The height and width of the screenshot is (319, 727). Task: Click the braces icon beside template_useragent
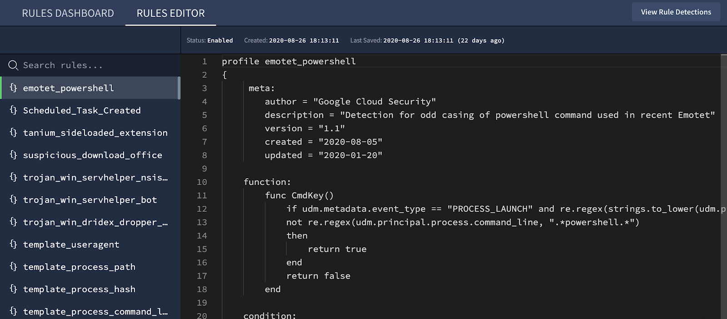pos(13,244)
